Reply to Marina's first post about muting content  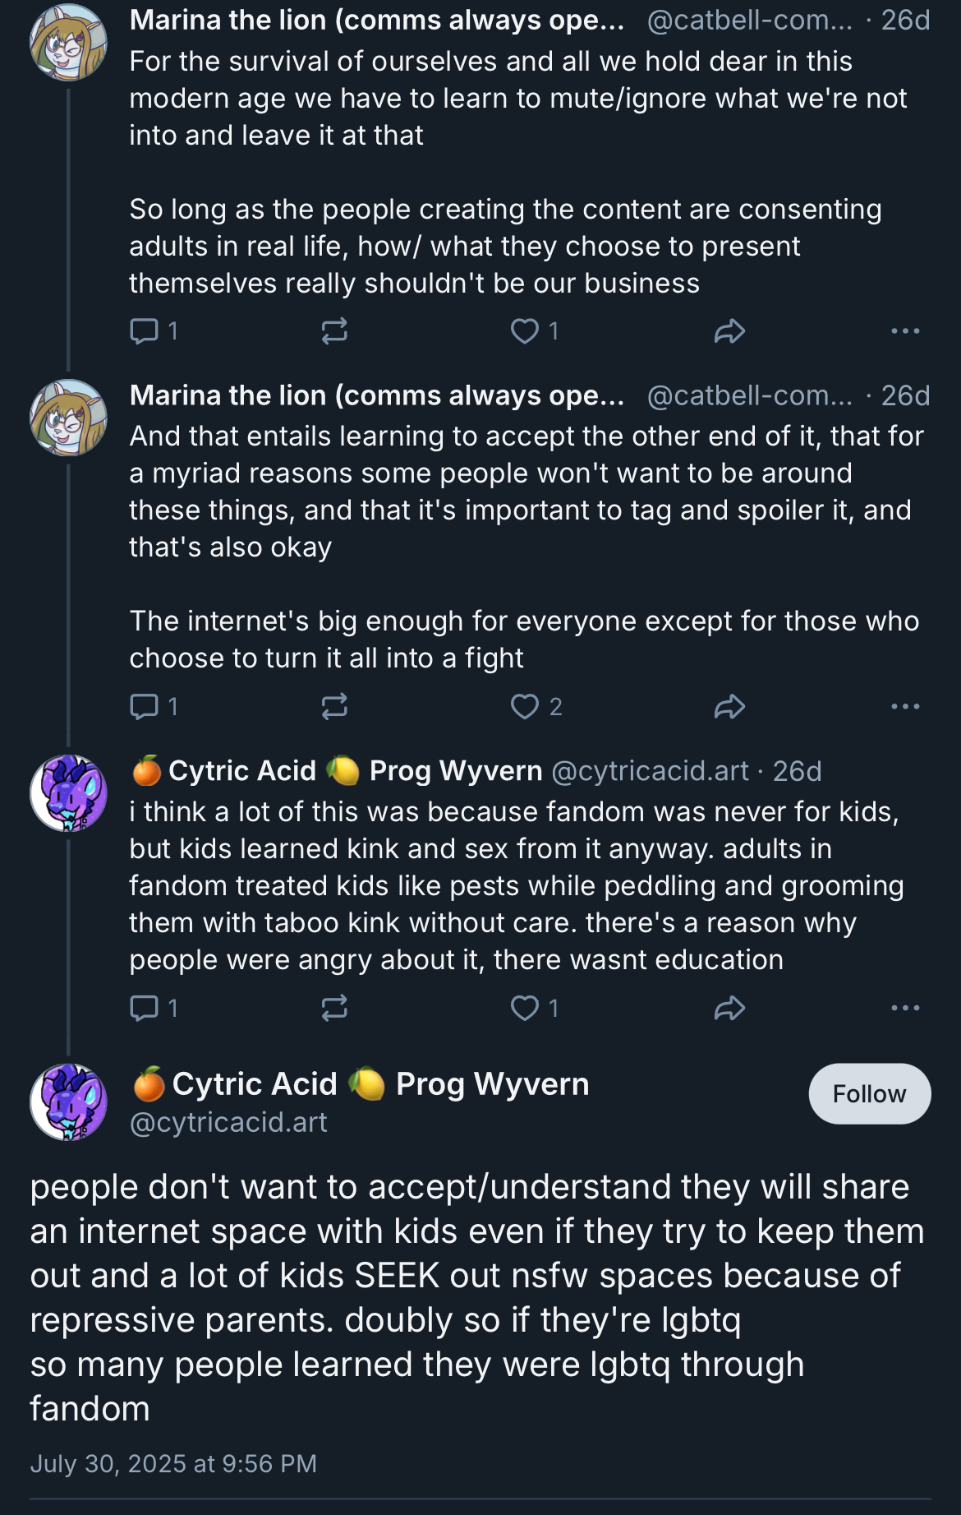pyautogui.click(x=145, y=331)
